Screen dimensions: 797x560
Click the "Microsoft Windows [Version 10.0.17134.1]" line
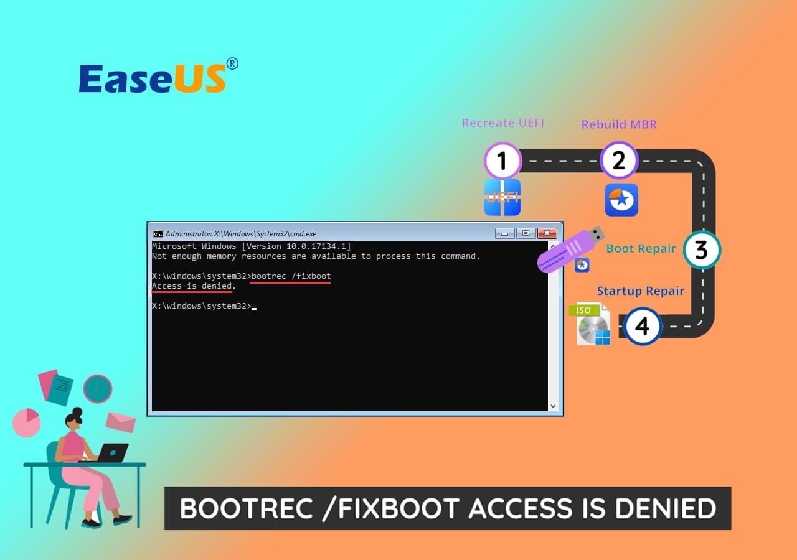[252, 246]
